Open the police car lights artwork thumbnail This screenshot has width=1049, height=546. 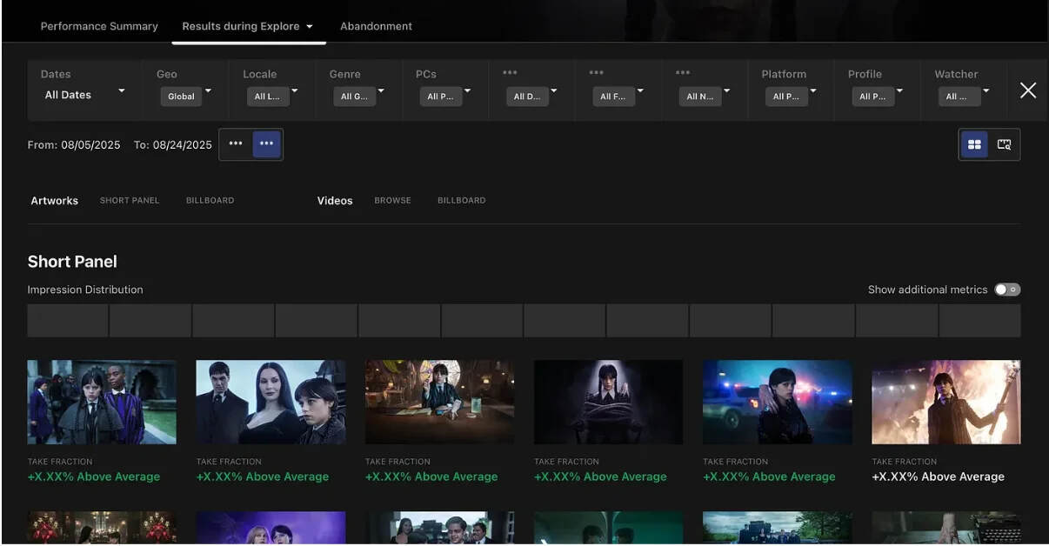[778, 403]
